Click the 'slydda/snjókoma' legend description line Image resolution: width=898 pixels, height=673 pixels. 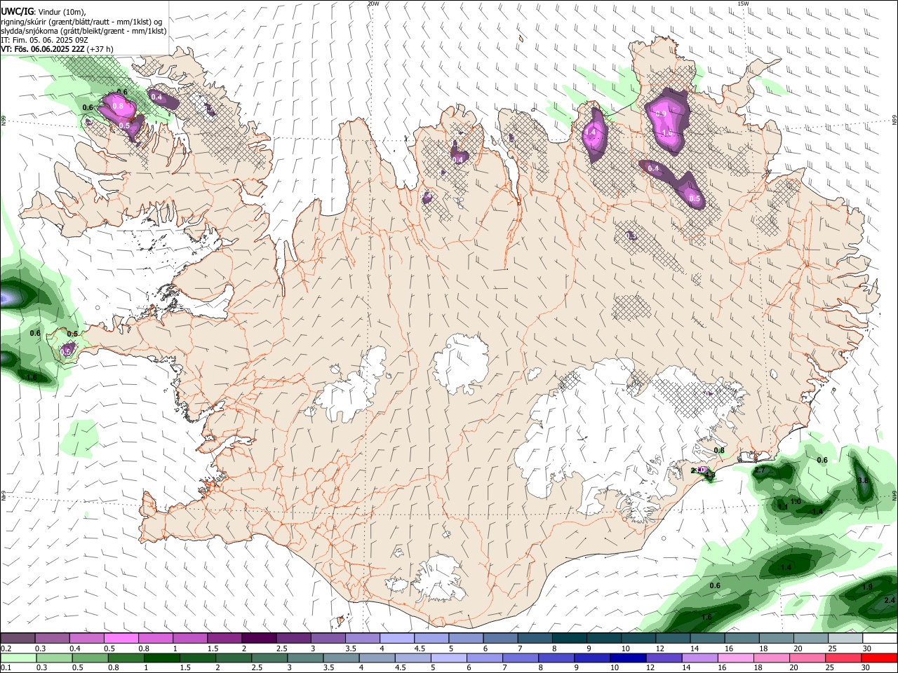coord(84,31)
